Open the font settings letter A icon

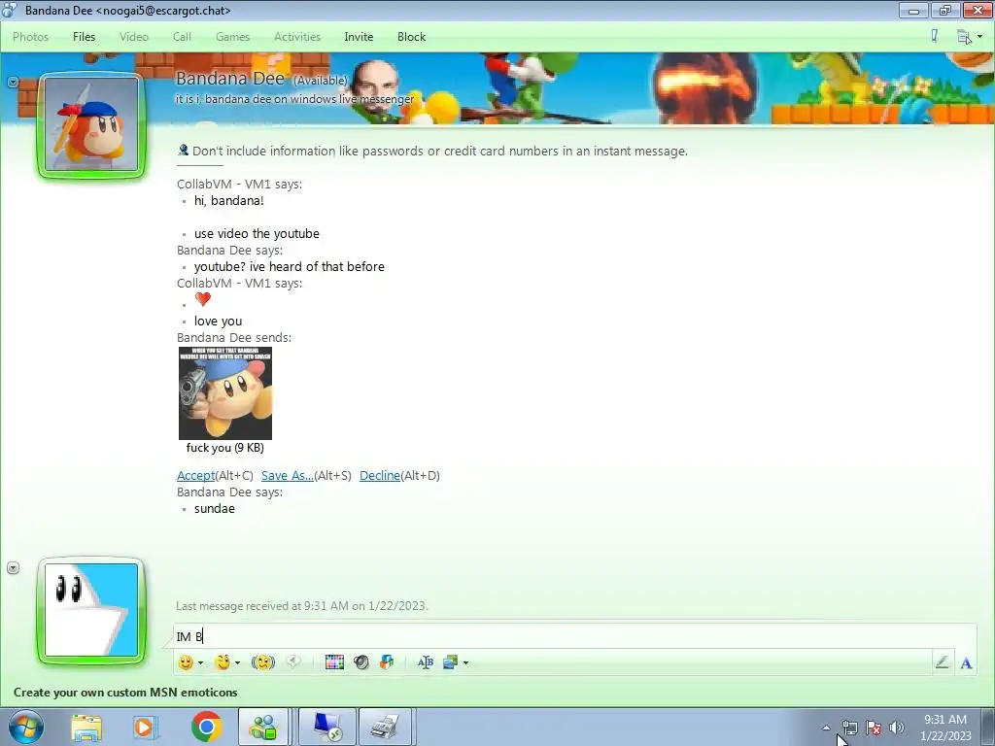966,662
